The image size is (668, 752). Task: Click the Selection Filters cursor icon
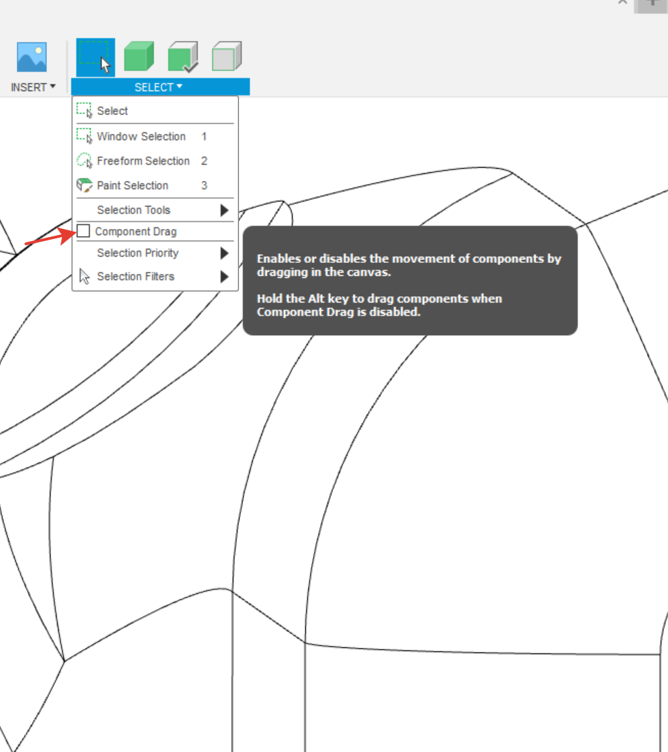point(84,277)
